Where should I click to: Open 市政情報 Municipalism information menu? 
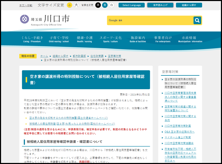tap(190, 39)
